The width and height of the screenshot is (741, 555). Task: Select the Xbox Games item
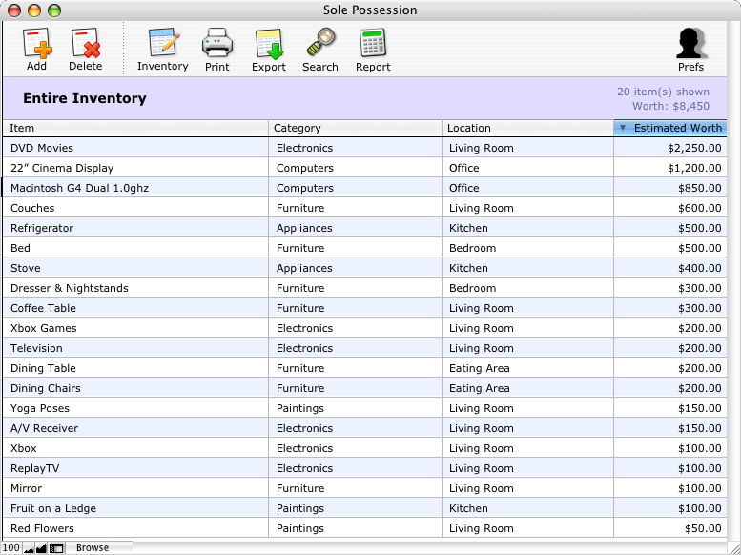44,328
